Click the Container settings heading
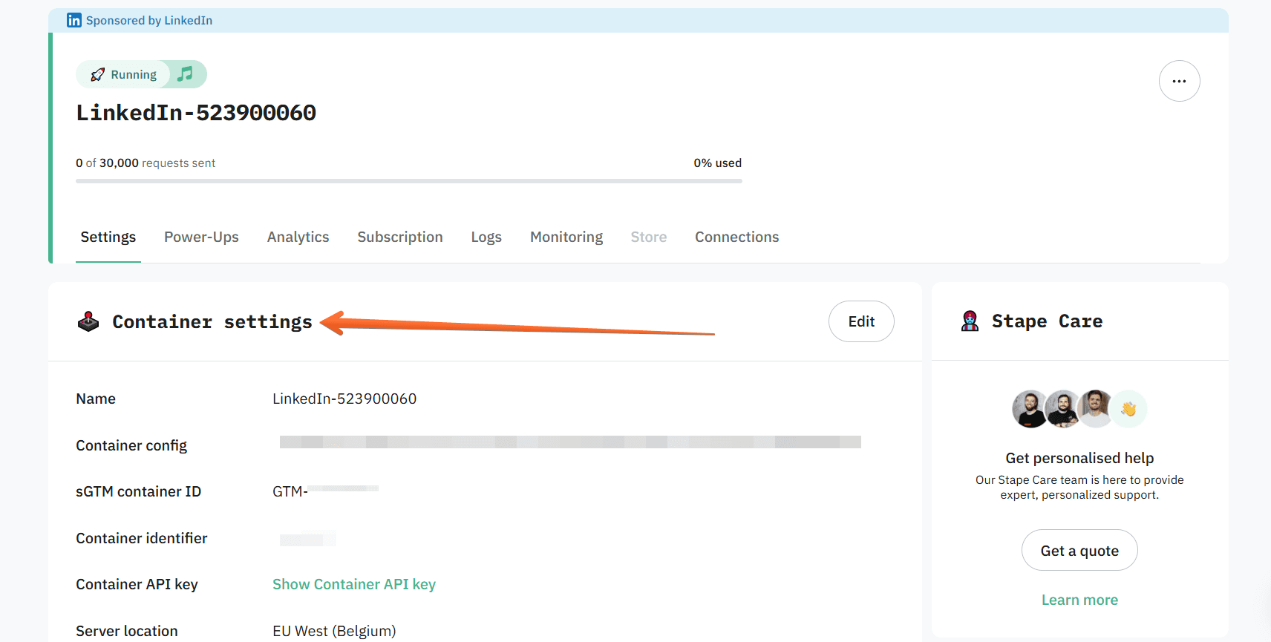The width and height of the screenshot is (1271, 642). (212, 321)
